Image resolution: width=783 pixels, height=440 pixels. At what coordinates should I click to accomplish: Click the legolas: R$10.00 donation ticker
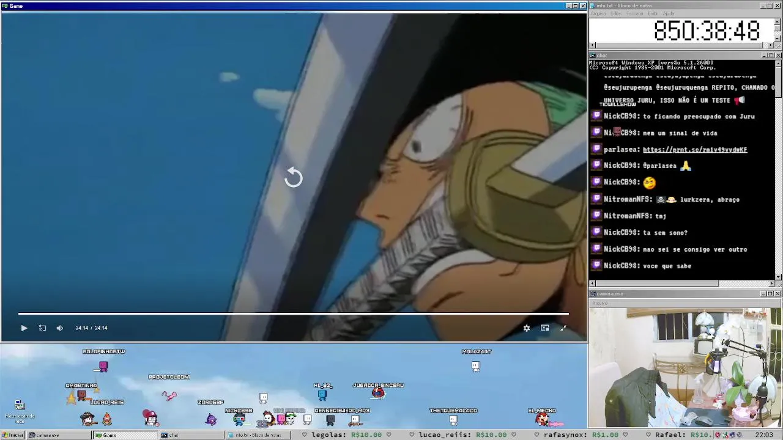(x=346, y=435)
